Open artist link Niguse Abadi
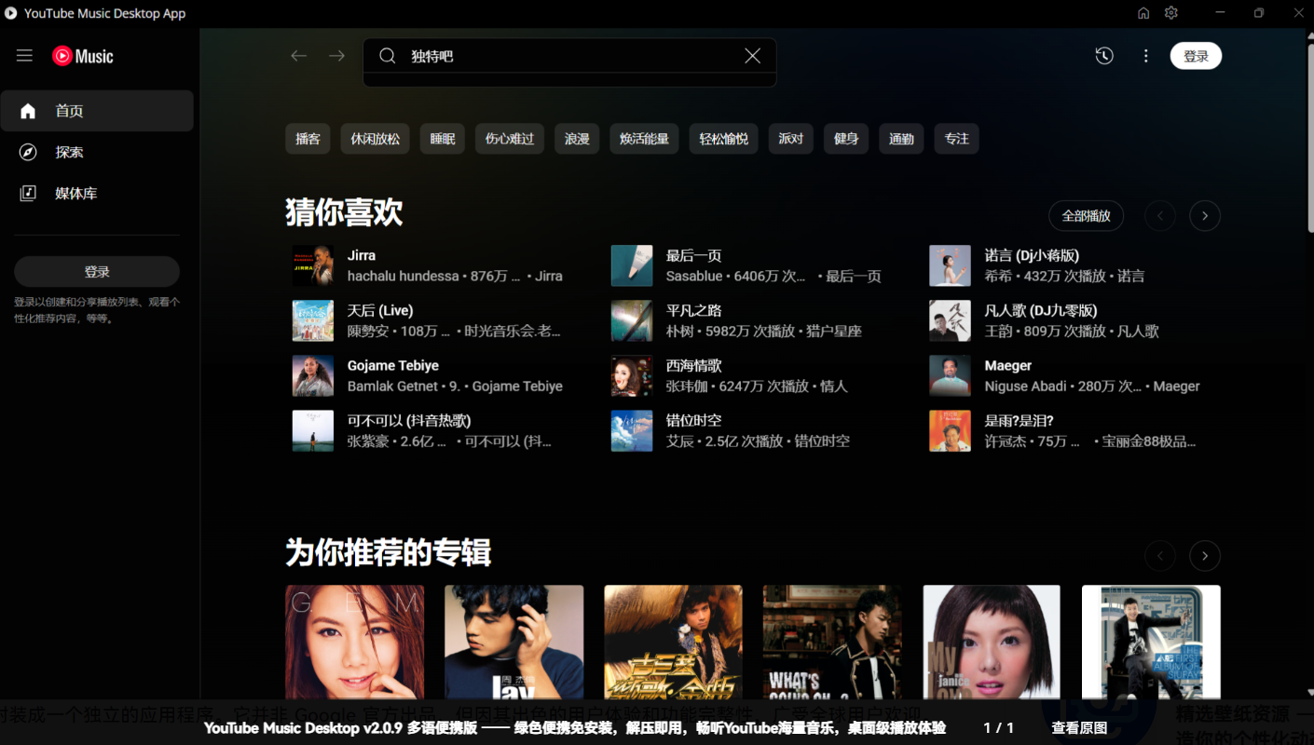Screen dimensions: 1314x745 1024,386
